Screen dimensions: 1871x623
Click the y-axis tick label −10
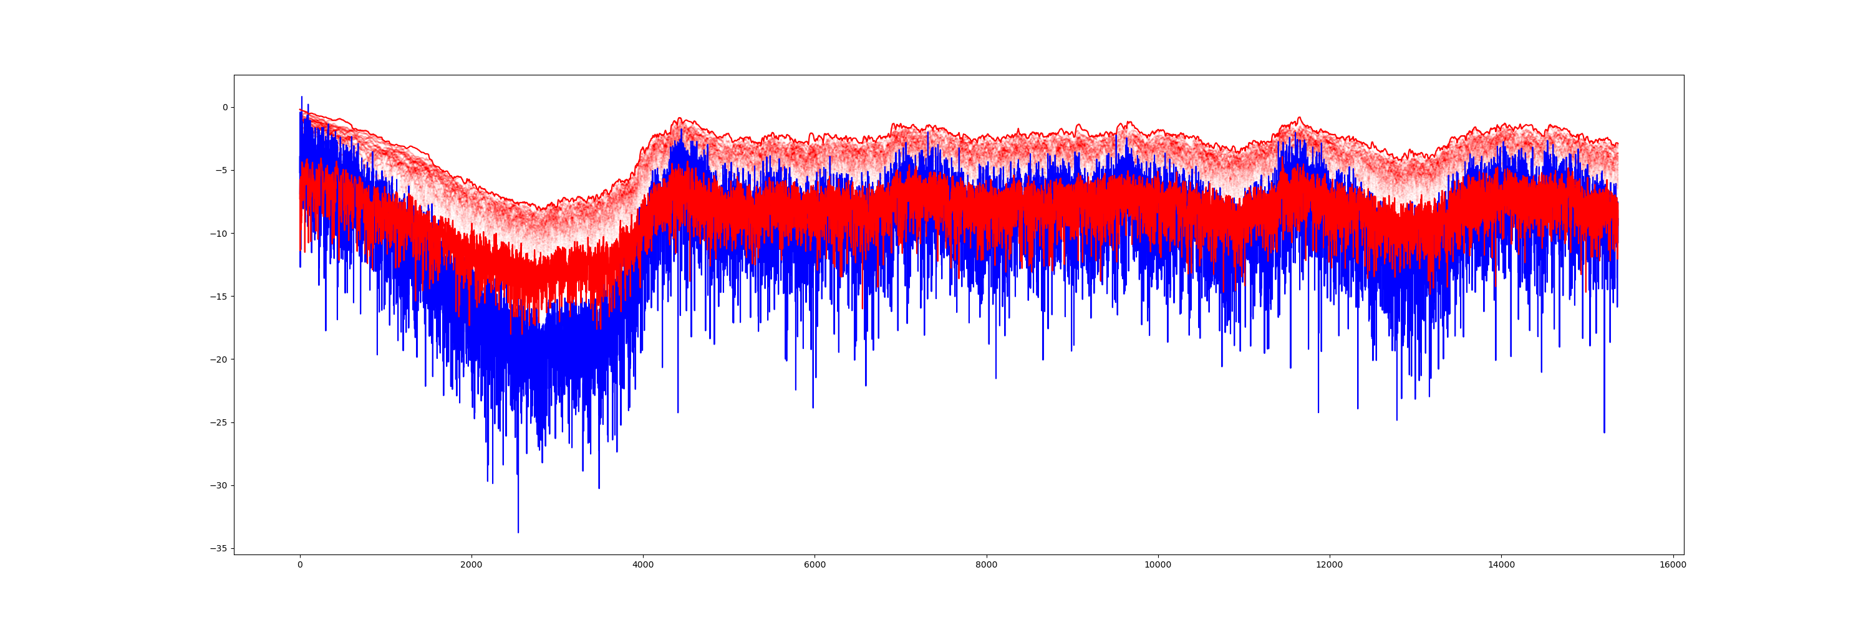[219, 234]
